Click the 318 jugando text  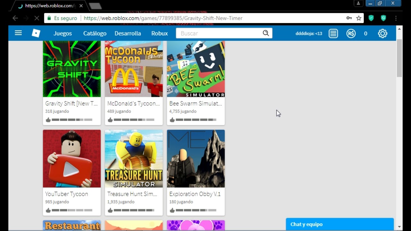57,111
